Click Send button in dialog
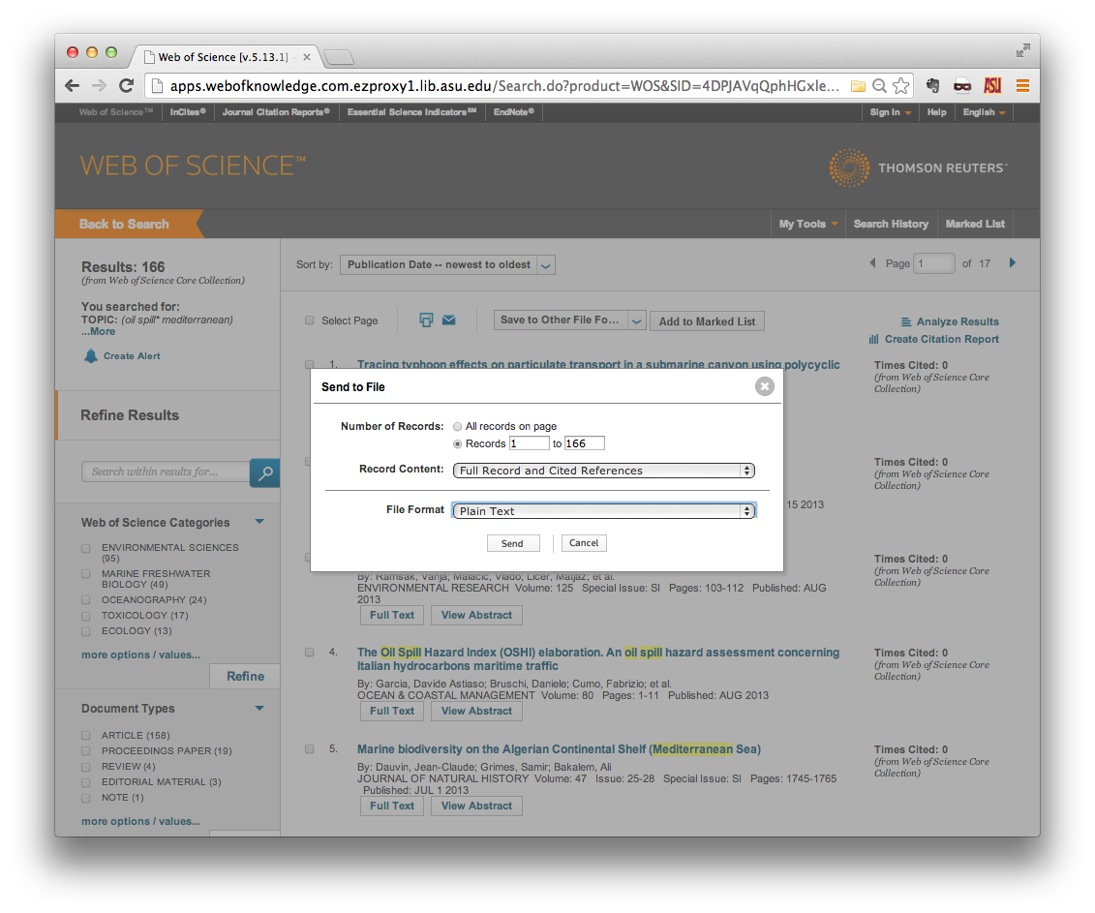 [512, 543]
